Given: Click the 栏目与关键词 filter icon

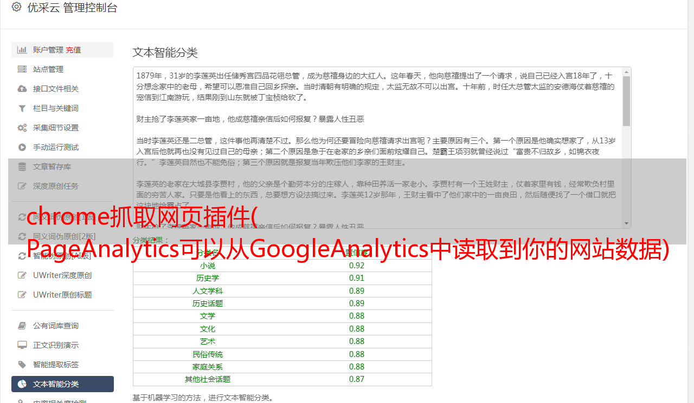Looking at the screenshot, I should point(22,108).
